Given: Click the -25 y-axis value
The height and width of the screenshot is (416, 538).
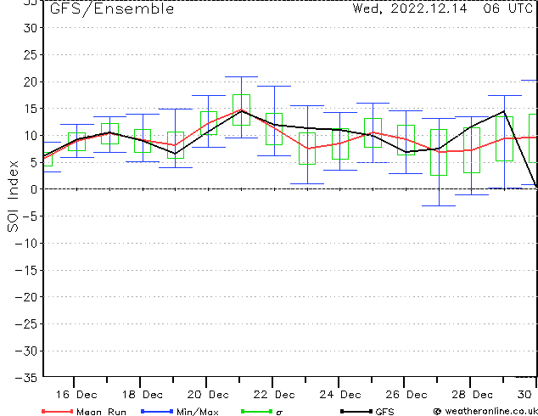Looking at the screenshot, I should (26, 324).
